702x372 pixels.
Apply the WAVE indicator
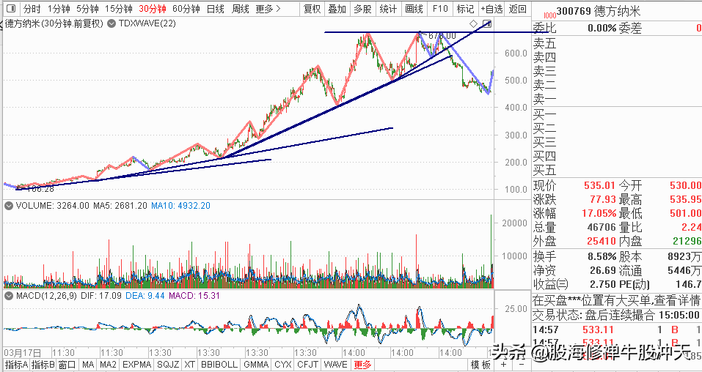(x=335, y=365)
